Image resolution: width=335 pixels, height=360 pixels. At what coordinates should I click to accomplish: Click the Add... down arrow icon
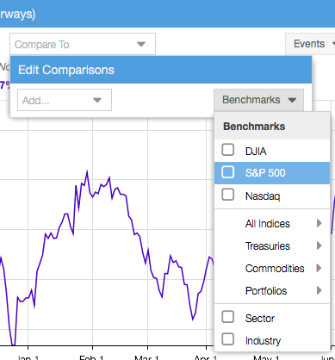pos(97,100)
